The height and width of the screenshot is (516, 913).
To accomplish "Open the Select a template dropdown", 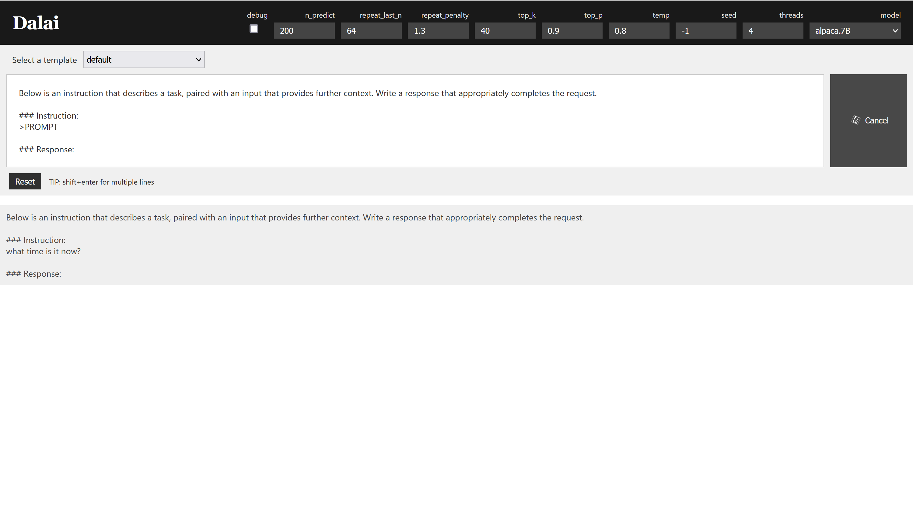I will [x=144, y=59].
